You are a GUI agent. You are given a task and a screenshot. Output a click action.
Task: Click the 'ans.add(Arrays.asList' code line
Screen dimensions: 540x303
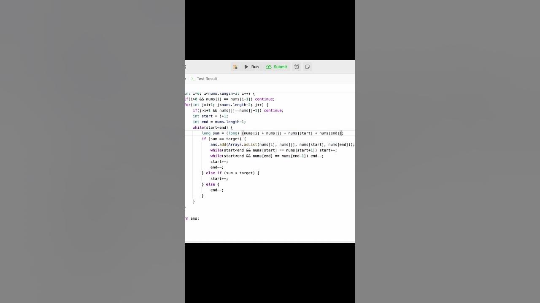click(x=283, y=145)
